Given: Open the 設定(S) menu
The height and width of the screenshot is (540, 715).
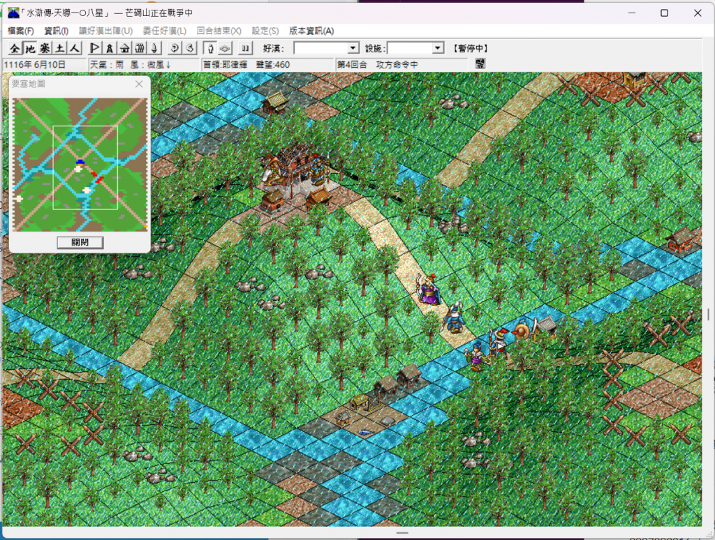Looking at the screenshot, I should click(x=265, y=31).
